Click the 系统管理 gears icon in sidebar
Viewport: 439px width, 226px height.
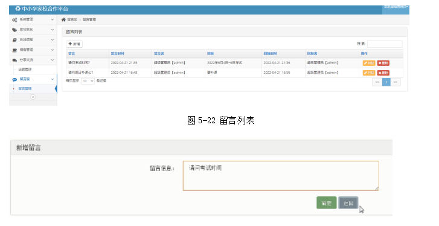click(14, 20)
